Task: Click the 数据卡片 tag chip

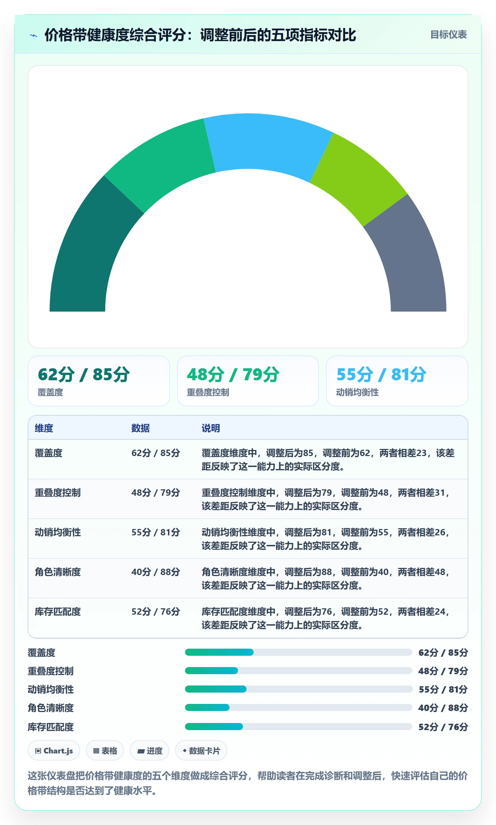Action: click(x=201, y=750)
